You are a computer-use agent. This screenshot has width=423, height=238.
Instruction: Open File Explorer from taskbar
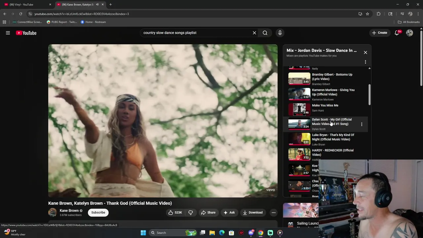click(212, 233)
